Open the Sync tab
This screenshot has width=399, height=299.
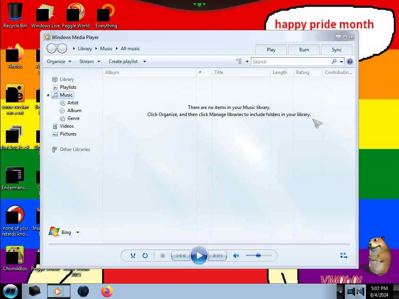click(x=337, y=49)
